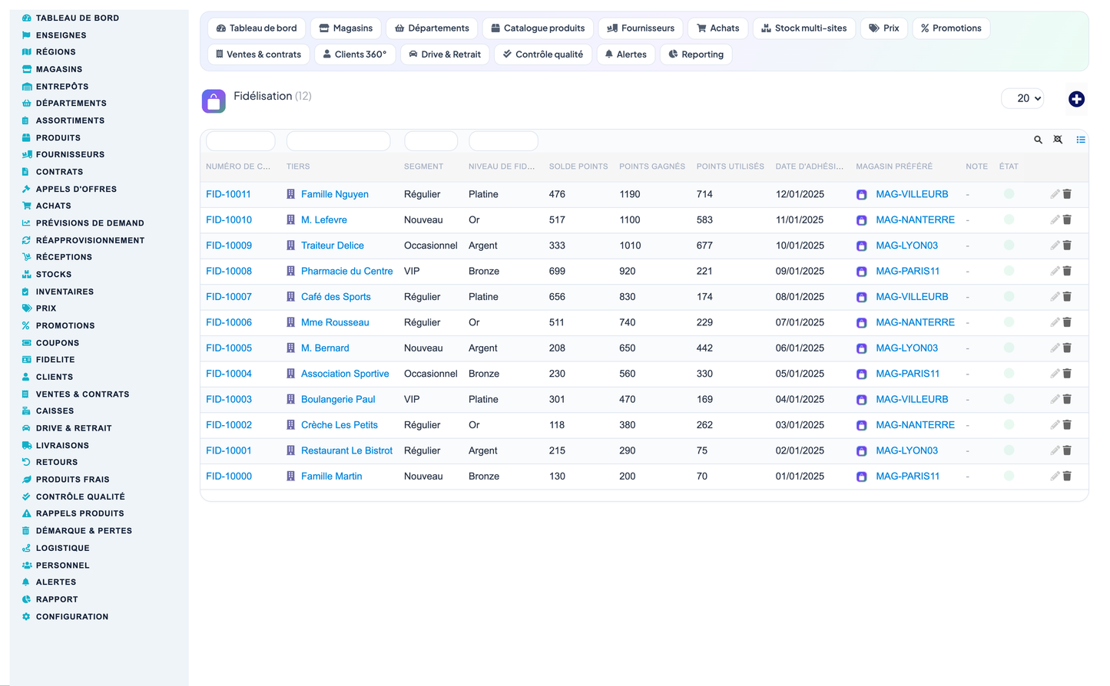Select COUPONS in the sidebar menu
This screenshot has height=686, width=1110.
point(58,343)
